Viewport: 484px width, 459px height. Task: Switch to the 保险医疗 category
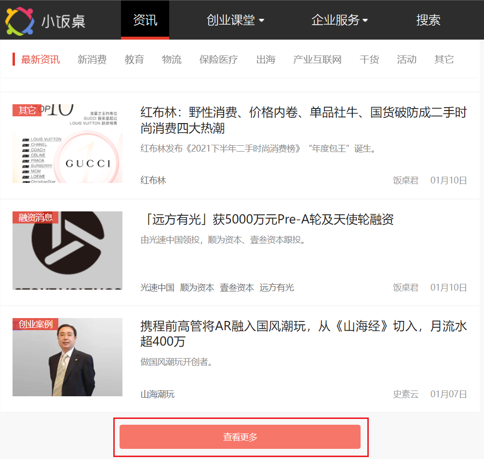[218, 59]
